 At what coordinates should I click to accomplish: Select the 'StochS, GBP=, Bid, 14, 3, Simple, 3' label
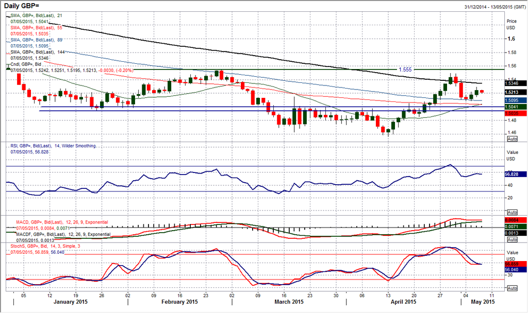45,246
